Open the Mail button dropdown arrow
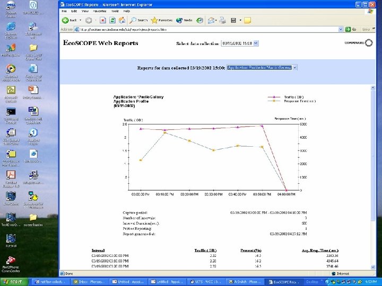Image resolution: width=382 pixels, height=286 pixels. click(x=216, y=20)
